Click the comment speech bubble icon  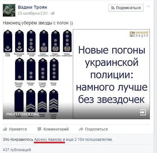(x=39, y=129)
